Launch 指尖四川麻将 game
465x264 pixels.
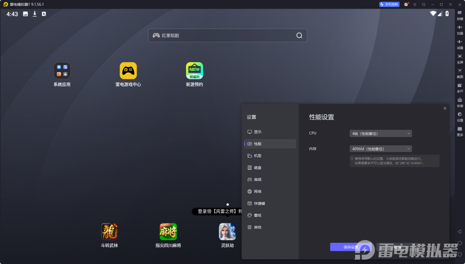168,235
